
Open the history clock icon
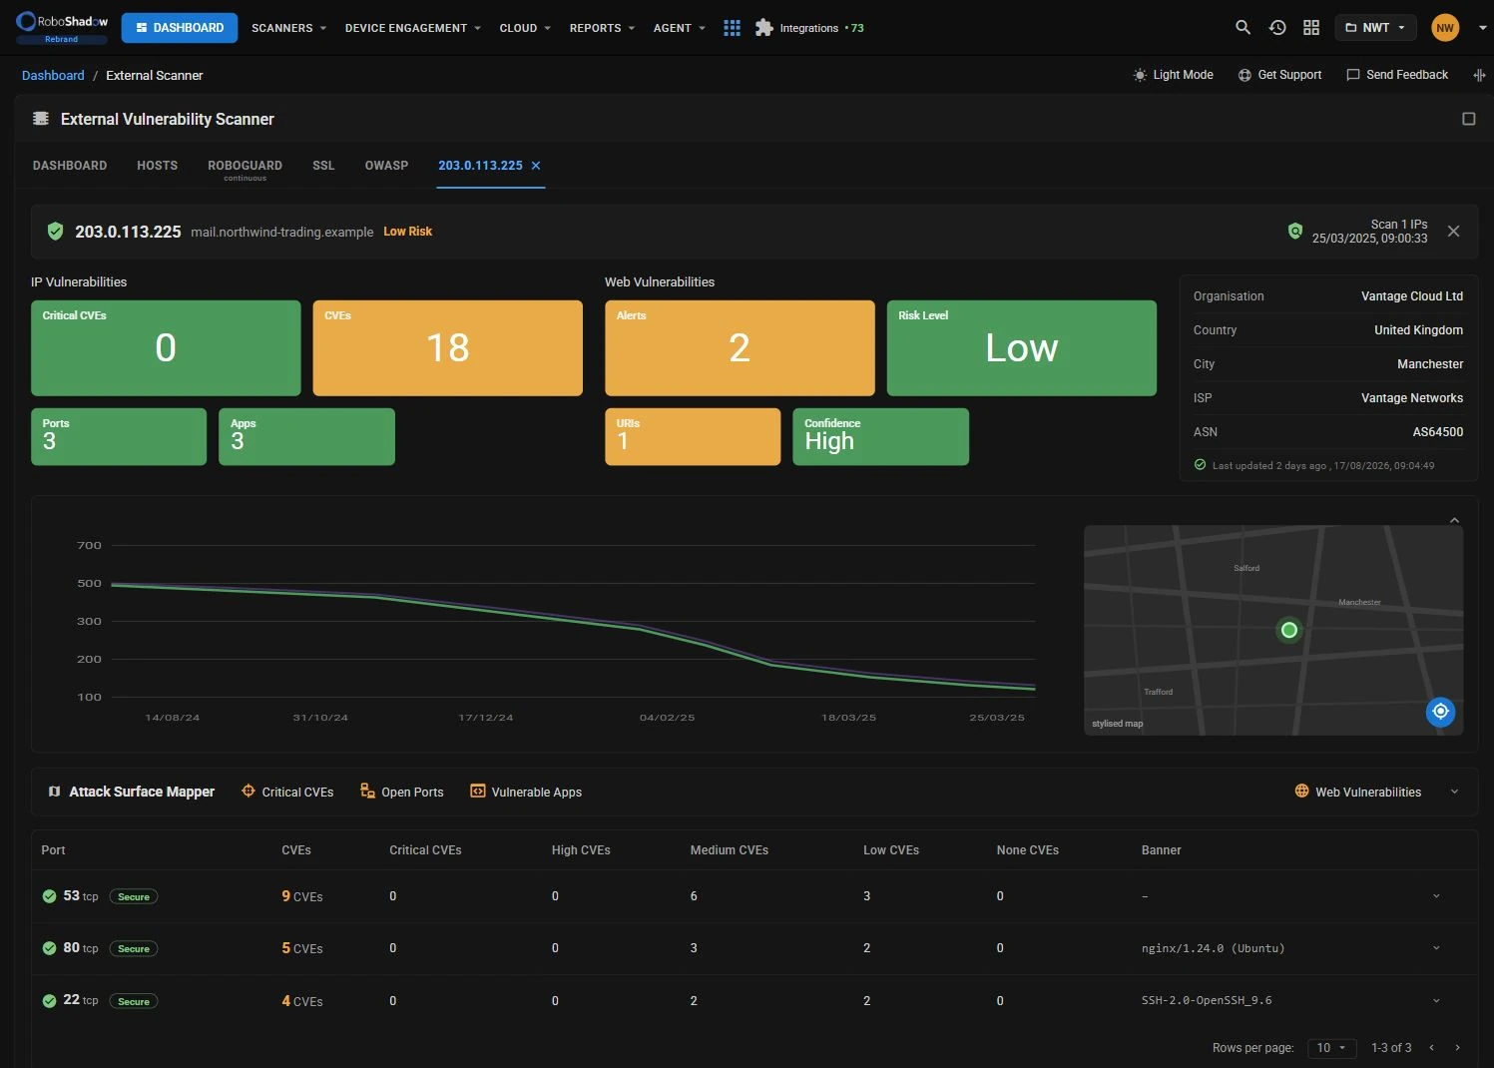pos(1277,28)
